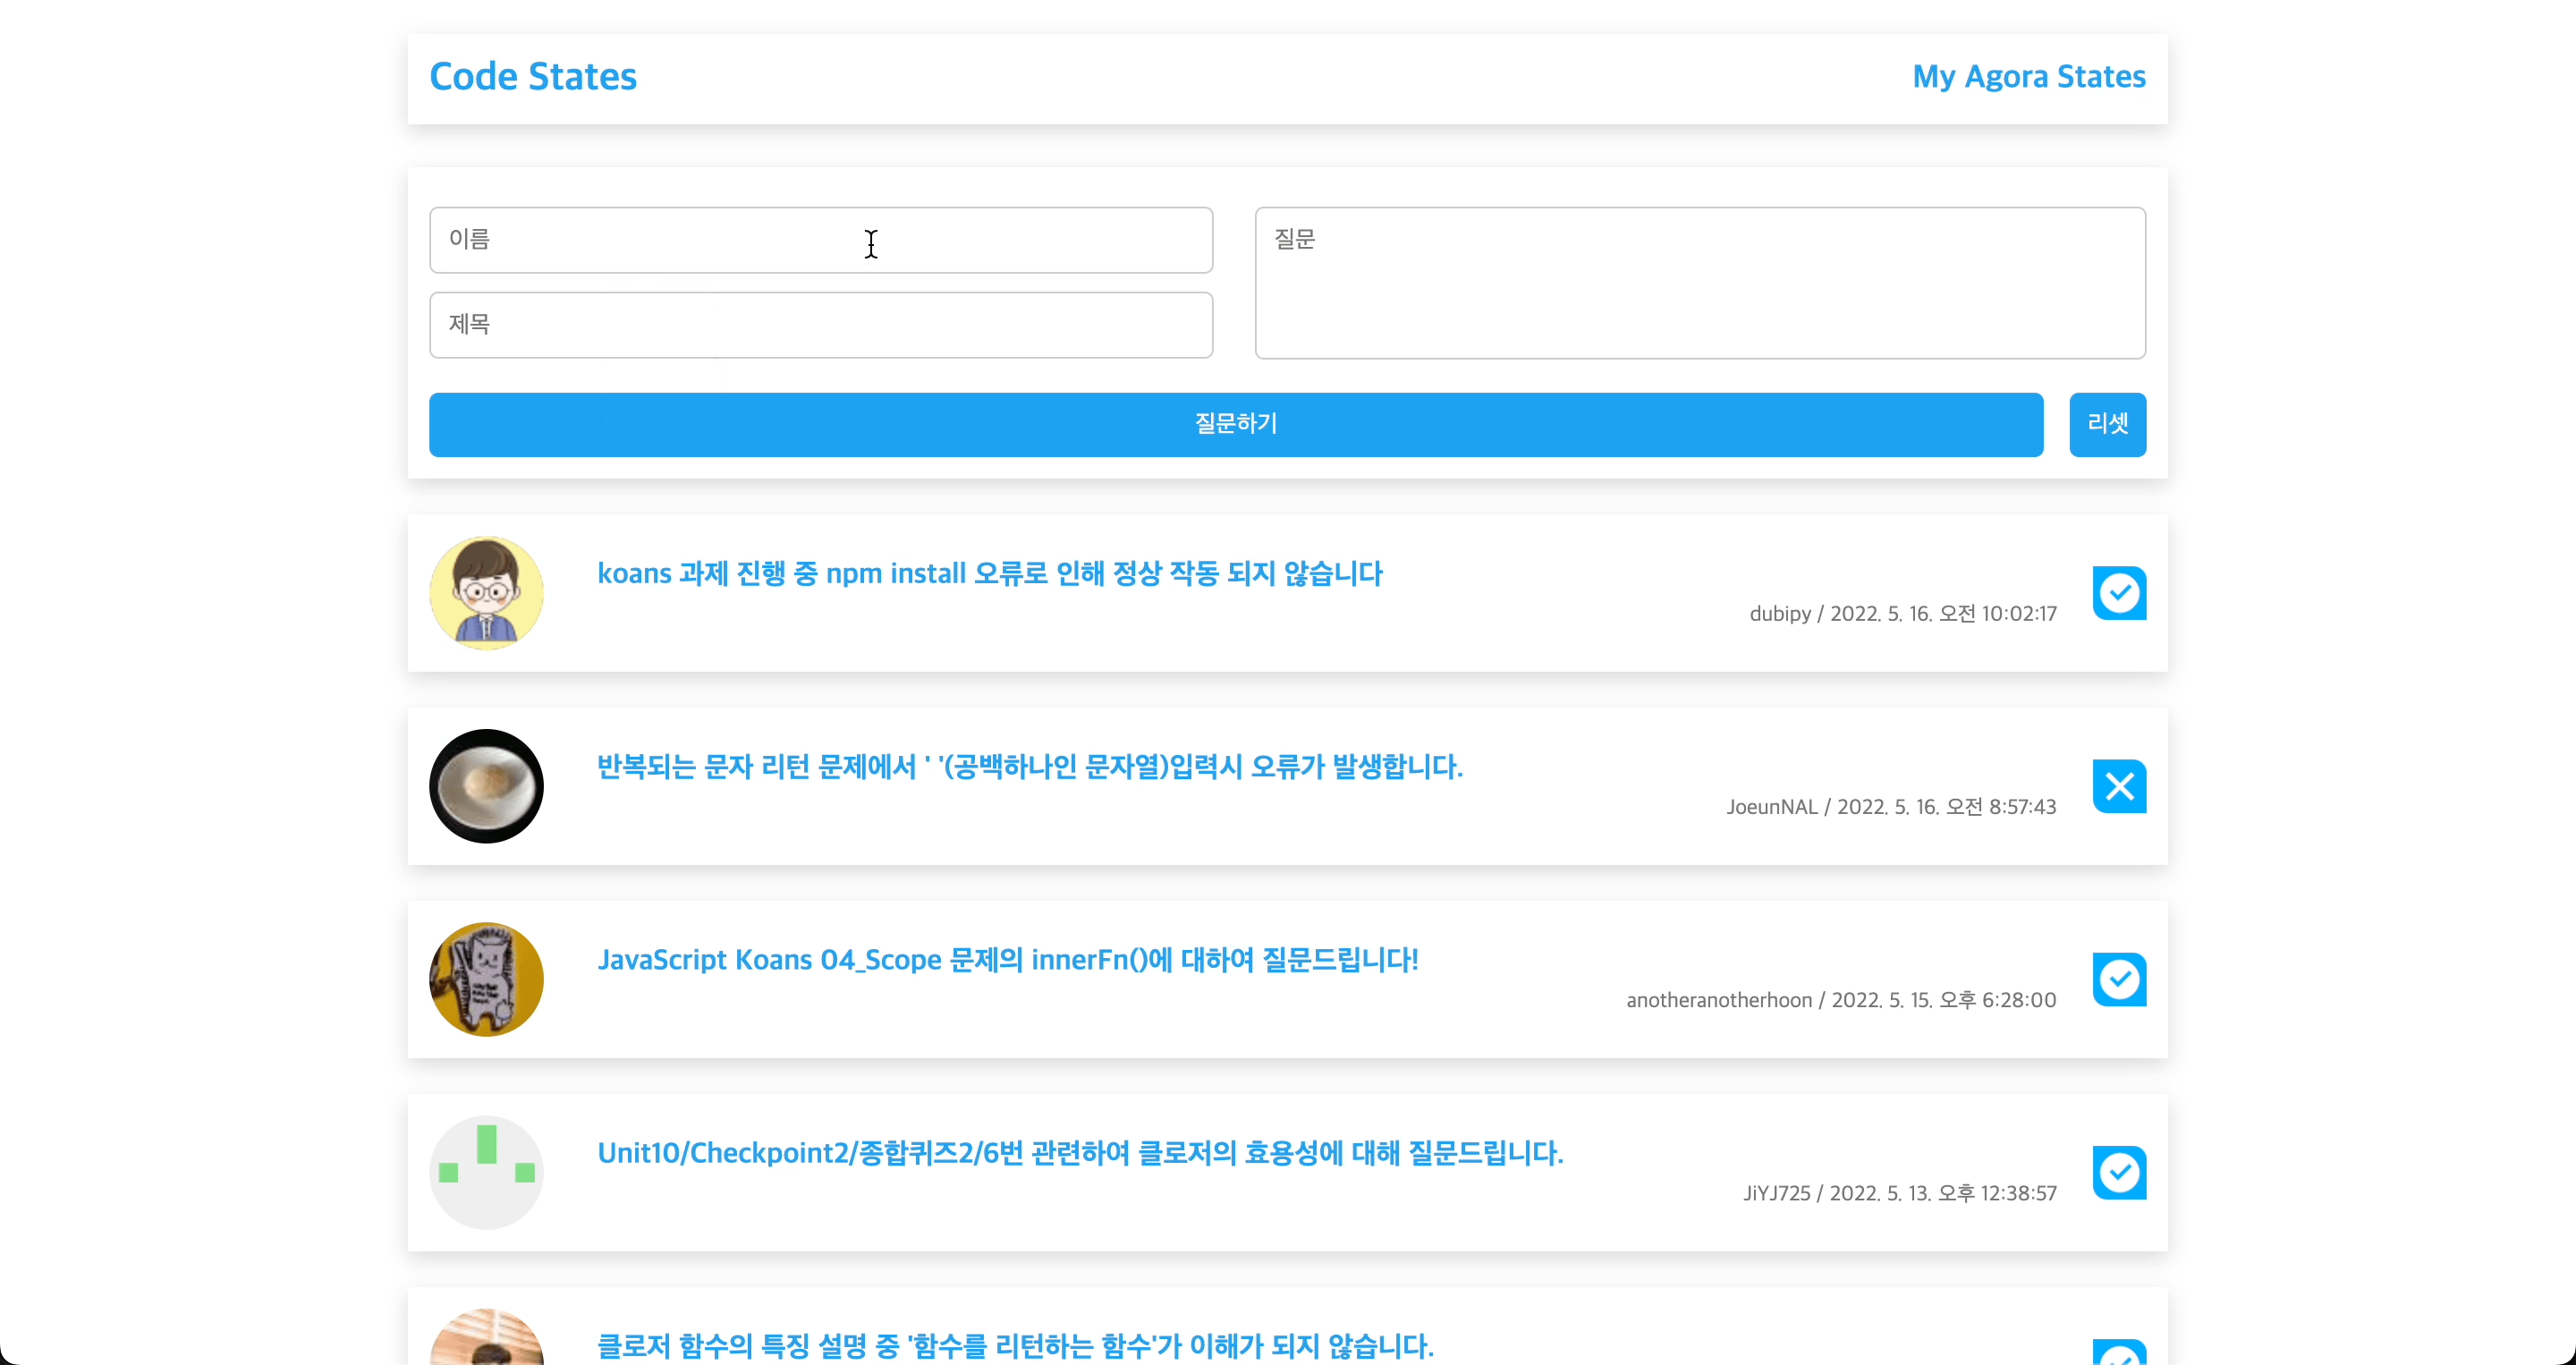This screenshot has width=2576, height=1365.
Task: Click into the 질문 question textarea
Action: pyautogui.click(x=1699, y=283)
